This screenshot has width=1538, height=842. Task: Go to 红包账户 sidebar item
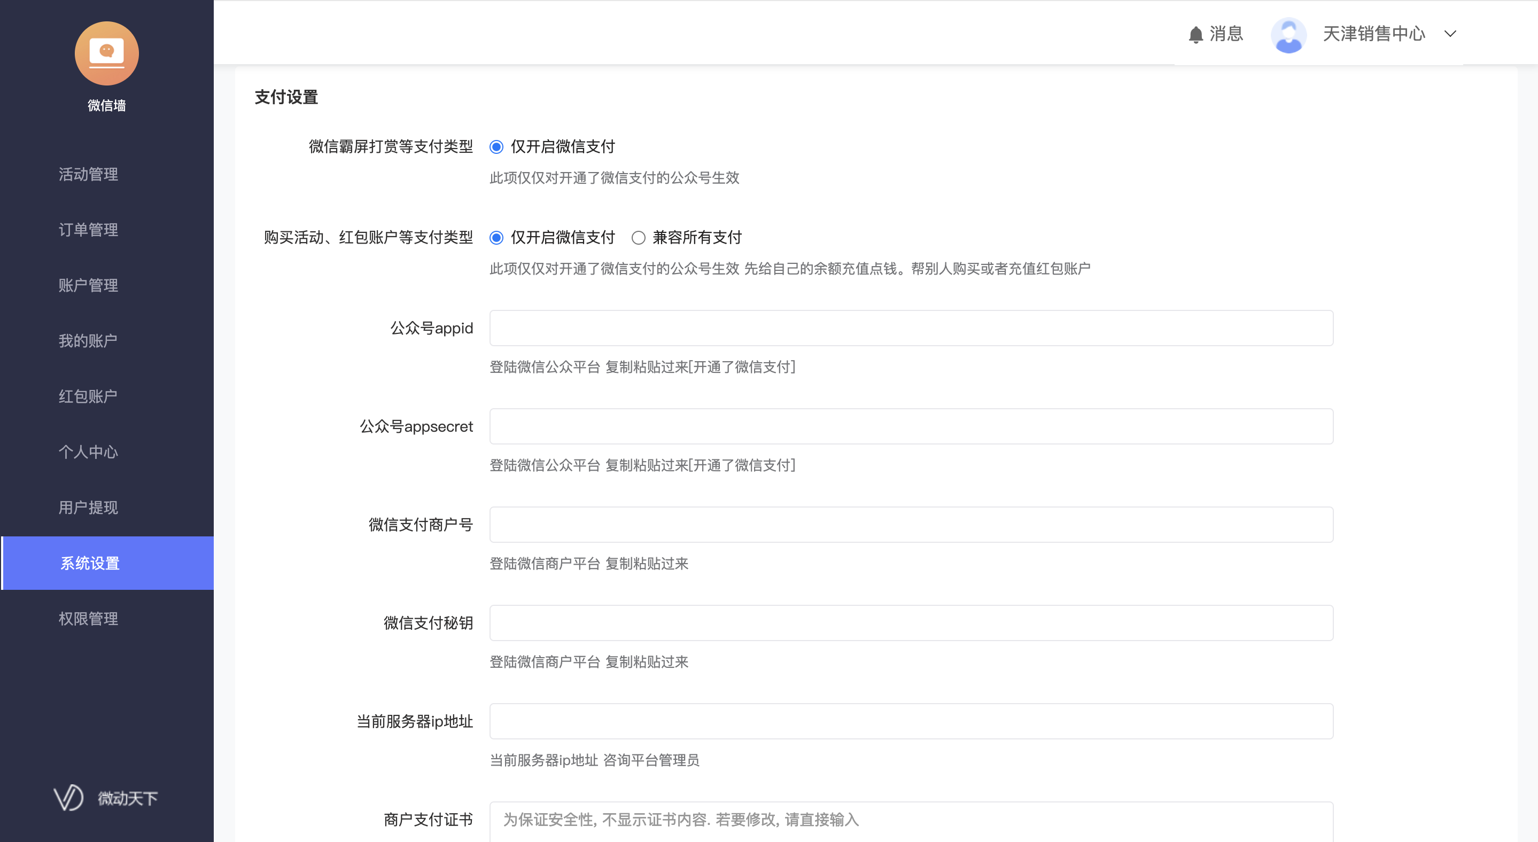point(88,396)
